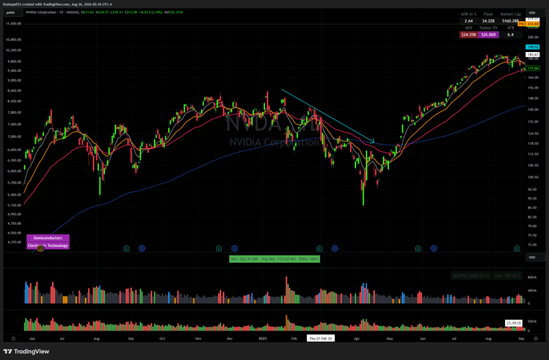Click the faded AvgTVol label on volume pane

tap(471, 276)
